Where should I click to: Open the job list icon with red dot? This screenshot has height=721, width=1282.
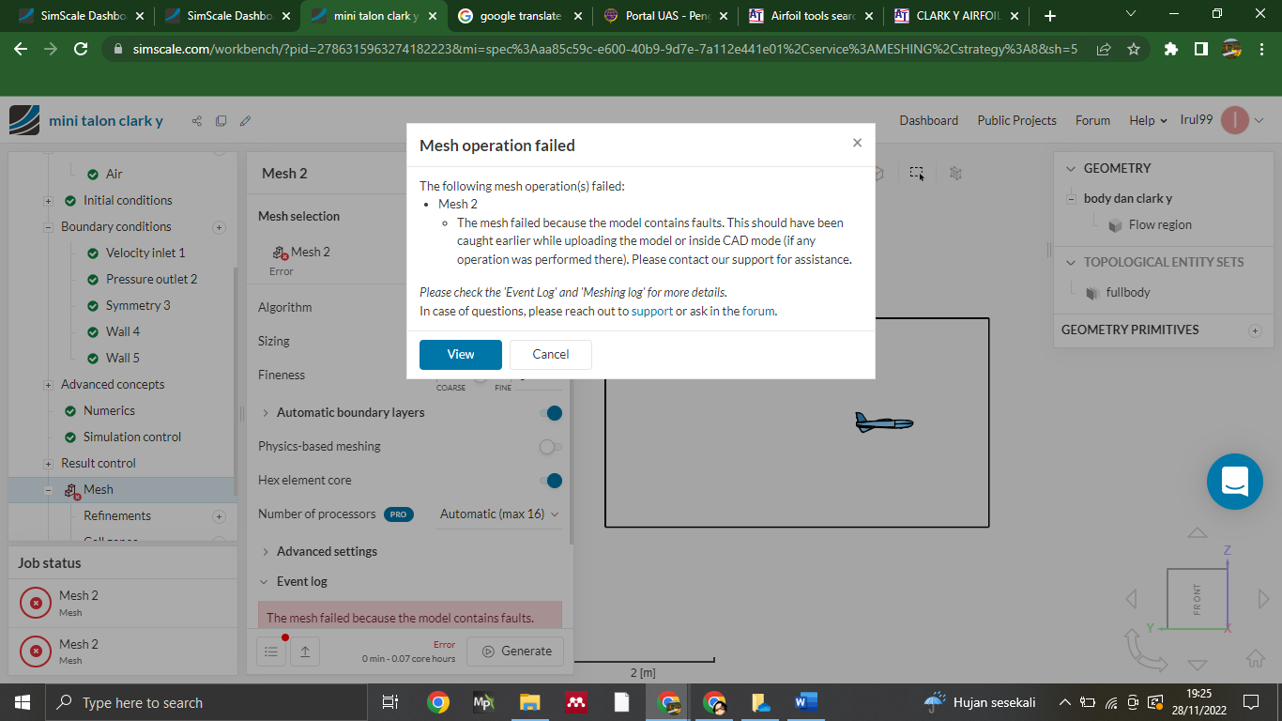coord(271,651)
